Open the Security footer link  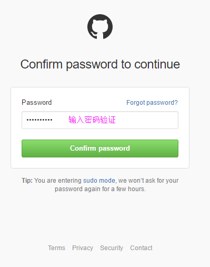[x=112, y=248]
